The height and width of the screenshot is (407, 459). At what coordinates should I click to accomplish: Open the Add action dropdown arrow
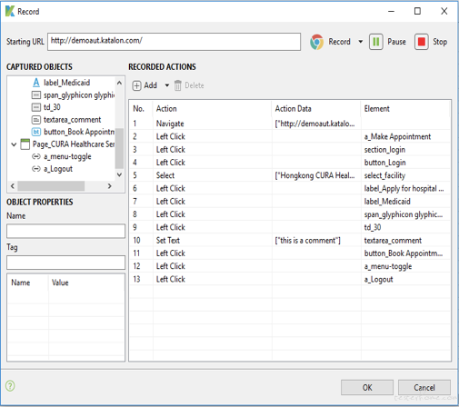coord(167,85)
